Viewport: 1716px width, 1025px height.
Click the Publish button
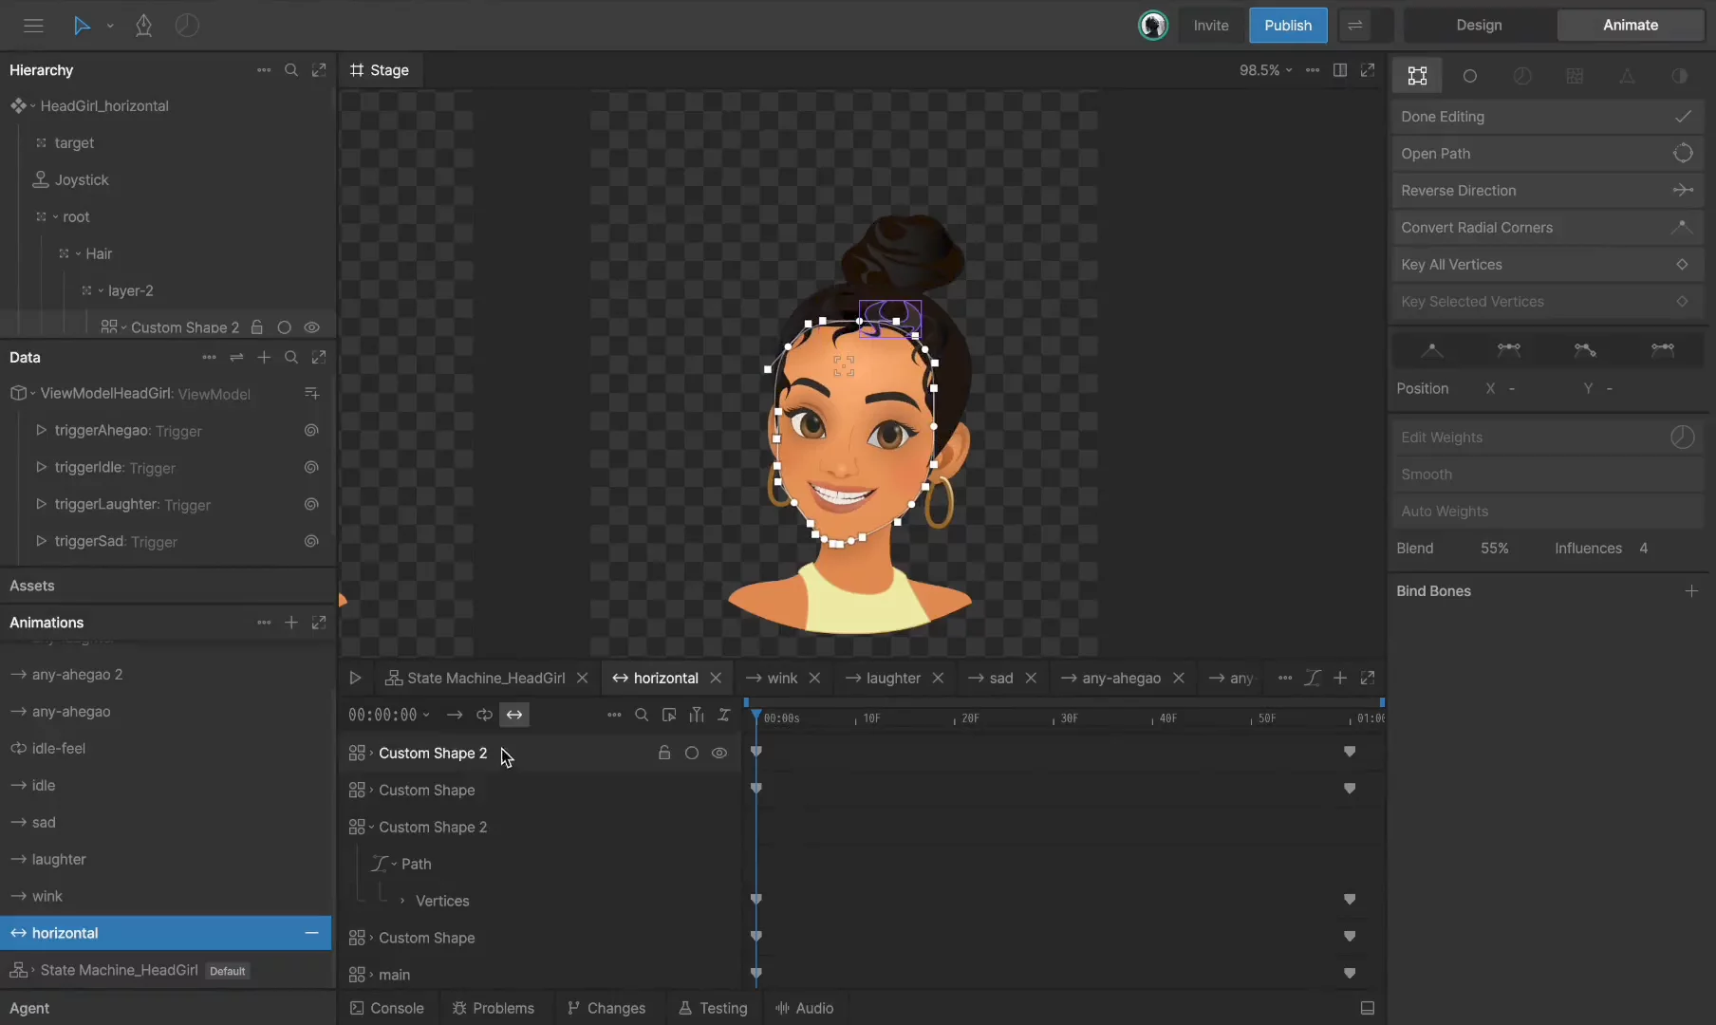pyautogui.click(x=1288, y=26)
